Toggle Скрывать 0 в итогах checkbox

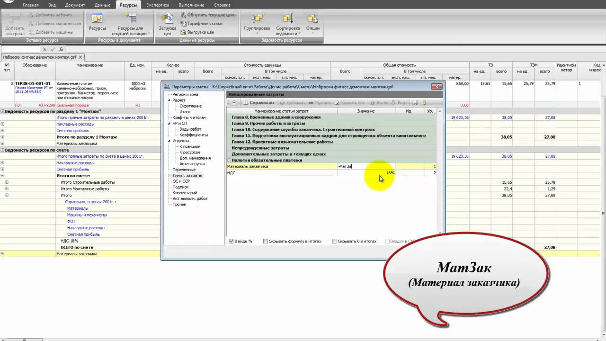pyautogui.click(x=335, y=241)
